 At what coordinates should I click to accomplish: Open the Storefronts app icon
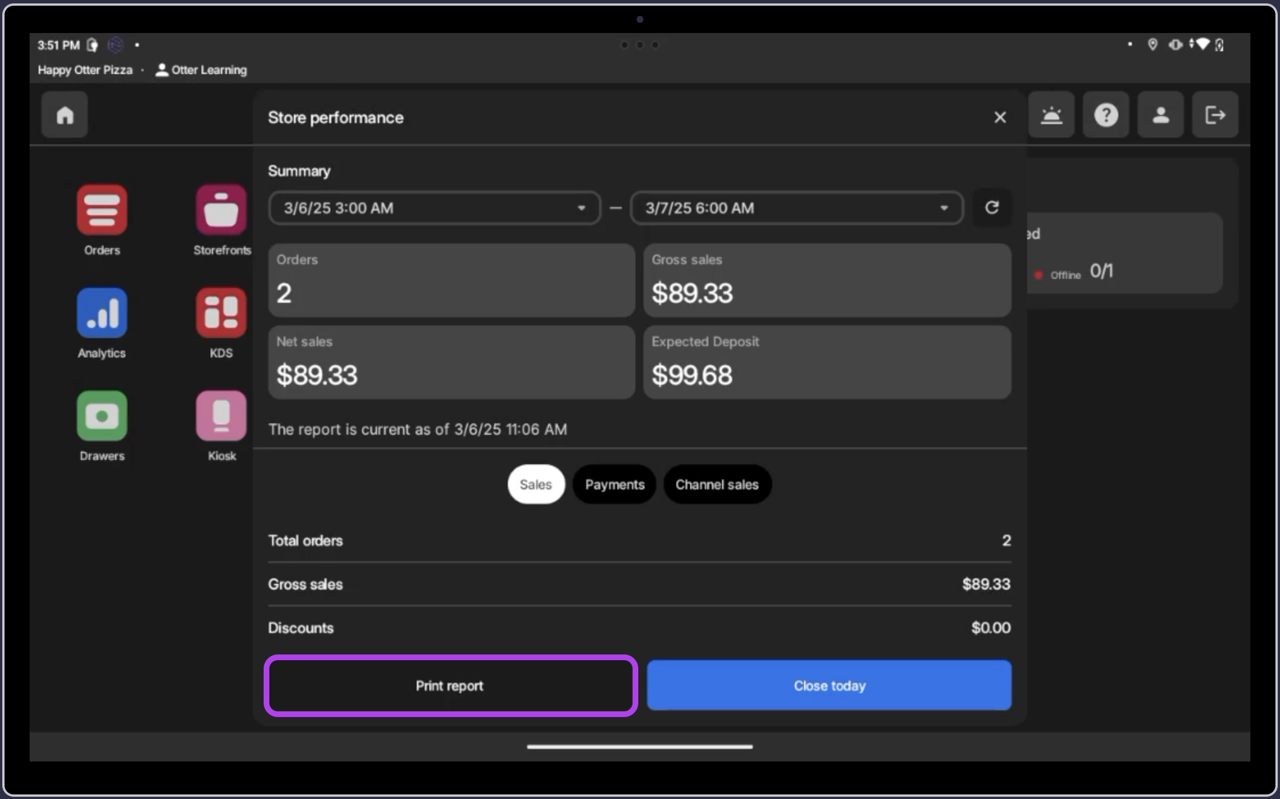click(x=221, y=210)
